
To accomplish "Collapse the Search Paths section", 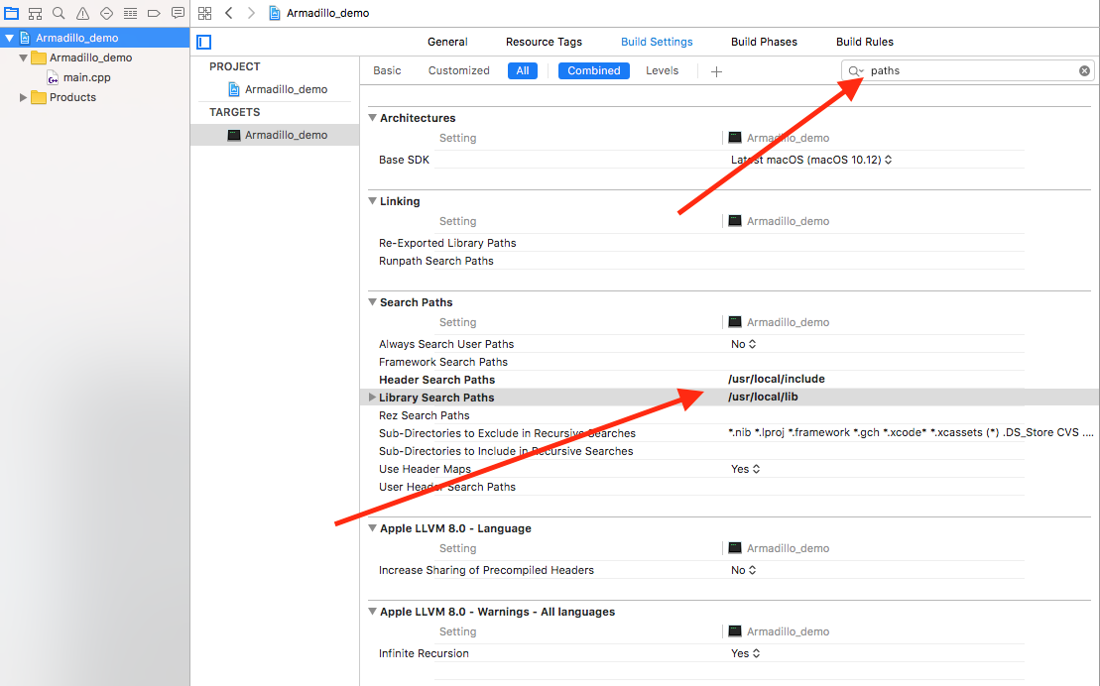I will [373, 302].
